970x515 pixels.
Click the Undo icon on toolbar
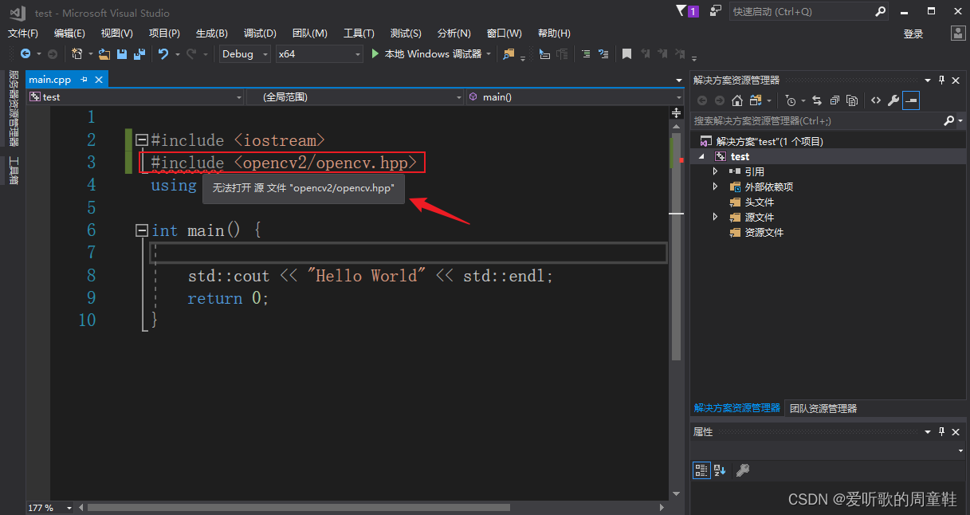coord(163,53)
